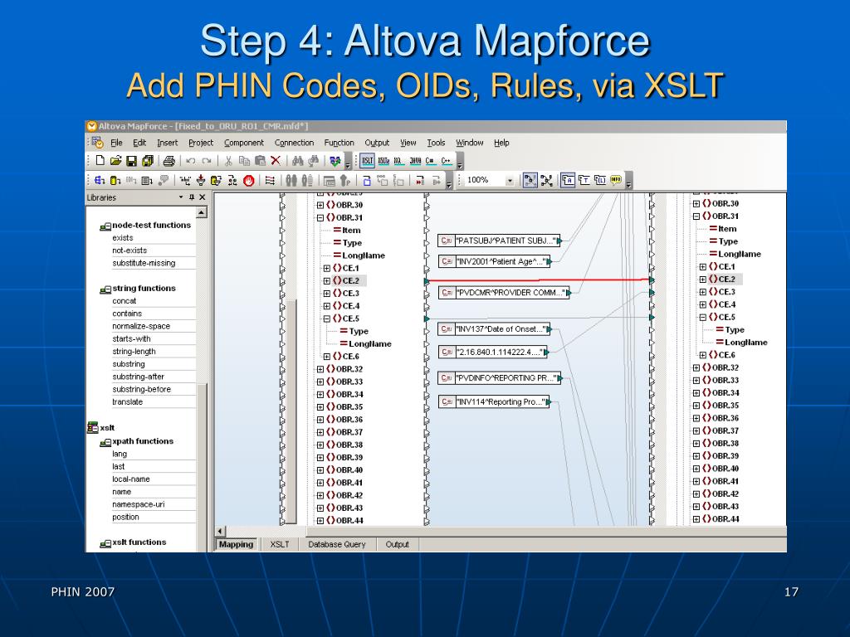Screen dimensions: 850x637
Task: Insert a text file component
Action: [x=147, y=180]
